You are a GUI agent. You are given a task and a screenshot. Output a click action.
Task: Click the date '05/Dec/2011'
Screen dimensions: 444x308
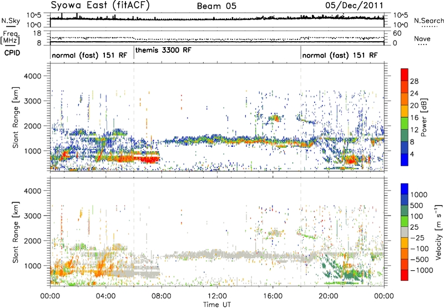click(354, 6)
